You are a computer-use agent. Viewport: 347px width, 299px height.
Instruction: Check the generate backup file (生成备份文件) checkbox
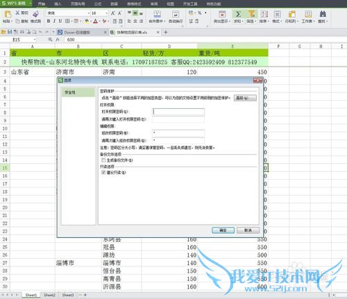point(103,160)
